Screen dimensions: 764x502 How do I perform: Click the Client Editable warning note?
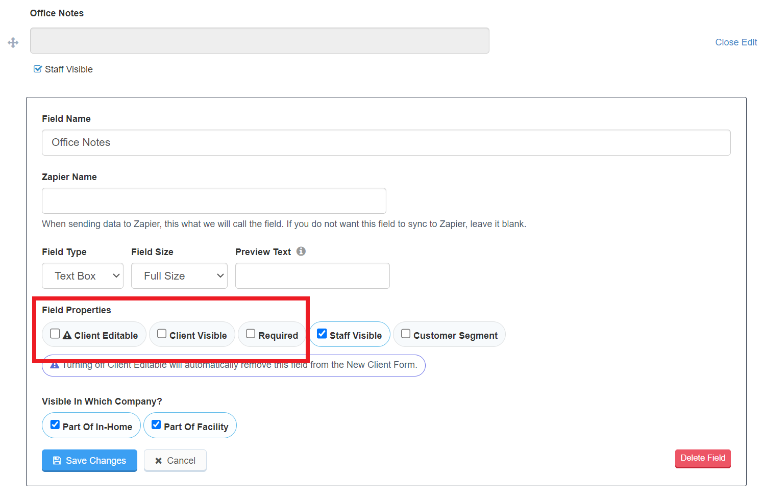click(234, 365)
